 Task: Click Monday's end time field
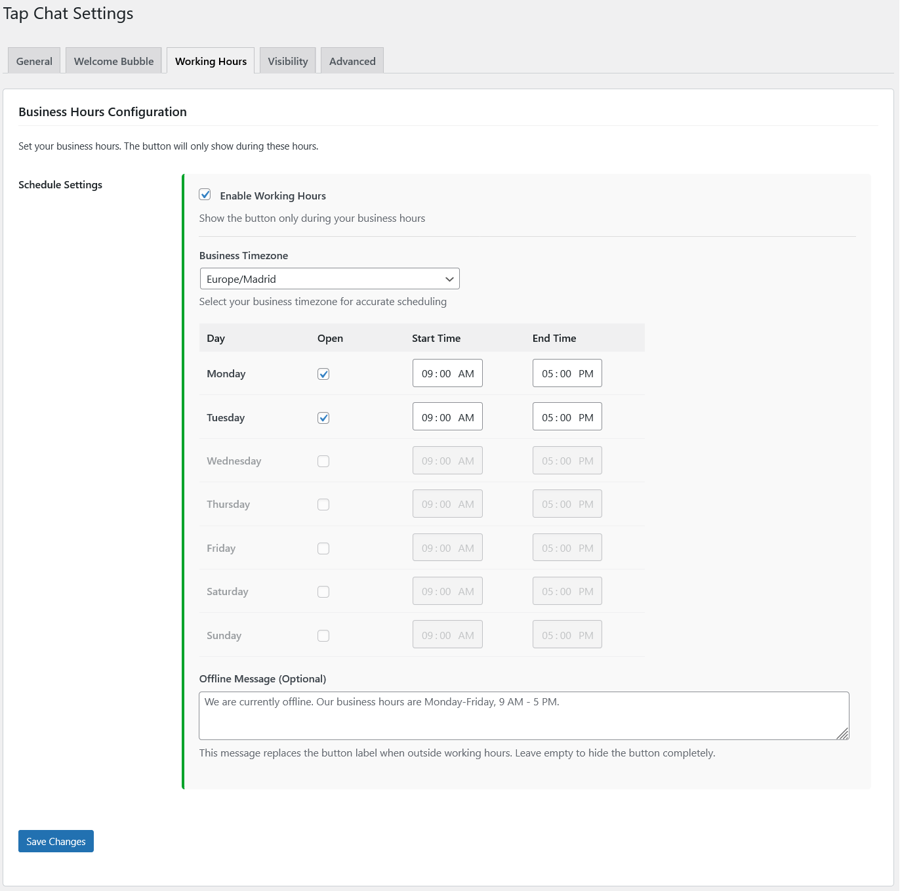click(x=567, y=373)
